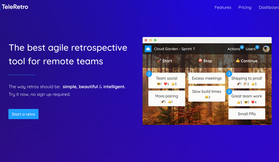Viewport: 279px width, 162px height.
Task: Click the user avatar in board header
Action: tap(266, 49)
